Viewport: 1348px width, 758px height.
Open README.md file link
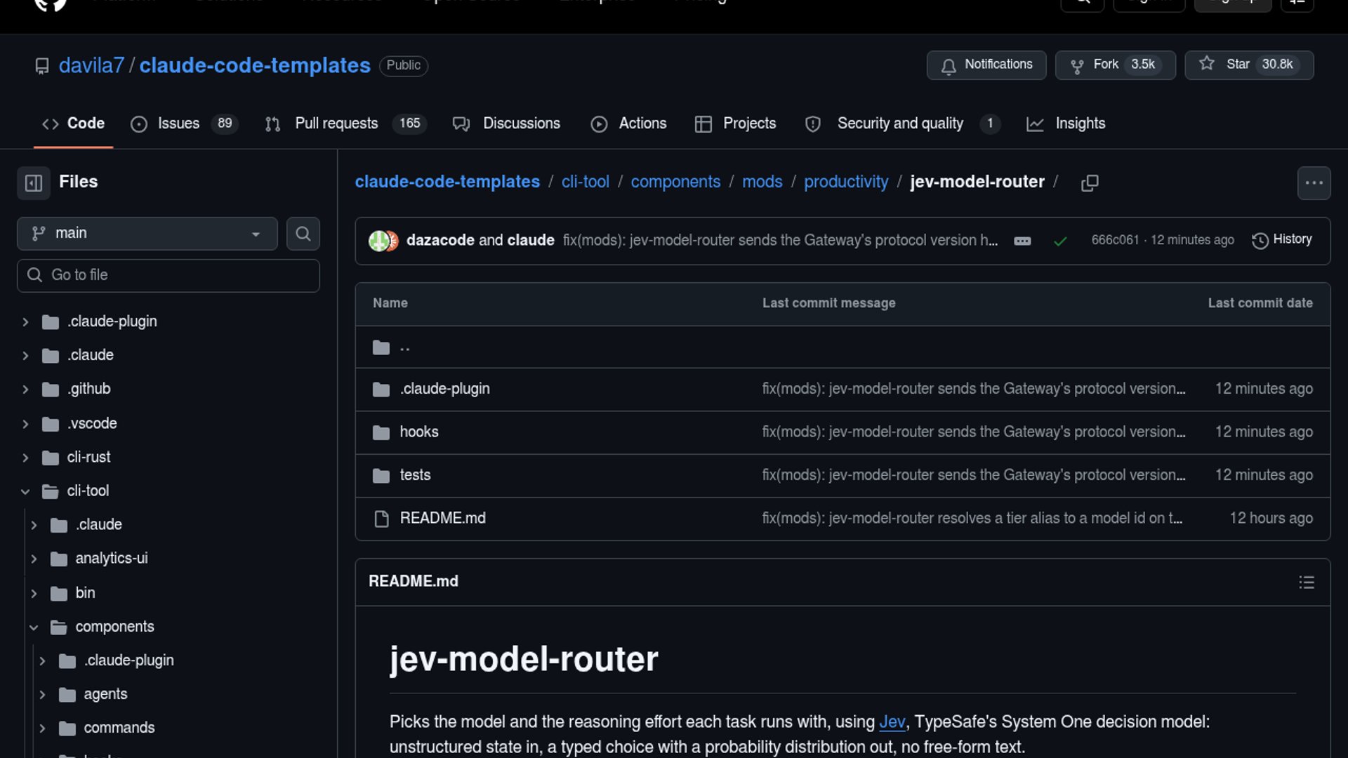pyautogui.click(x=442, y=519)
